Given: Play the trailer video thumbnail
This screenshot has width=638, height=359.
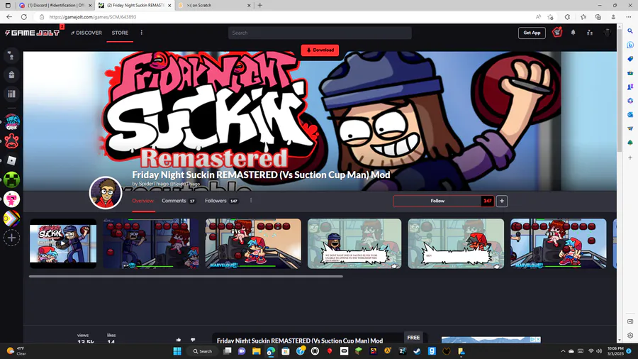Looking at the screenshot, I should 63,244.
